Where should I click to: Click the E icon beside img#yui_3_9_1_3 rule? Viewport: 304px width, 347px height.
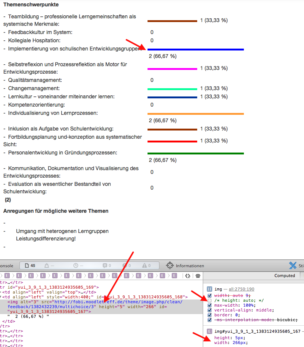[x=210, y=331]
